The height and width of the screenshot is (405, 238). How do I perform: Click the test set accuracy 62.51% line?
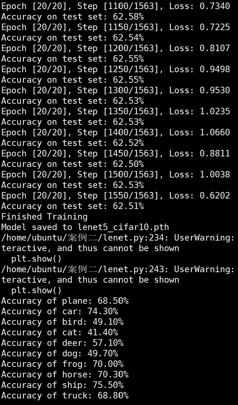[x=73, y=206]
